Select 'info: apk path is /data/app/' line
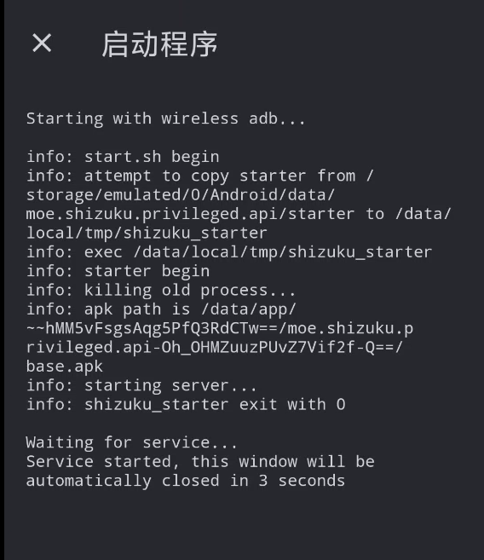This screenshot has height=560, width=484. [x=161, y=309]
